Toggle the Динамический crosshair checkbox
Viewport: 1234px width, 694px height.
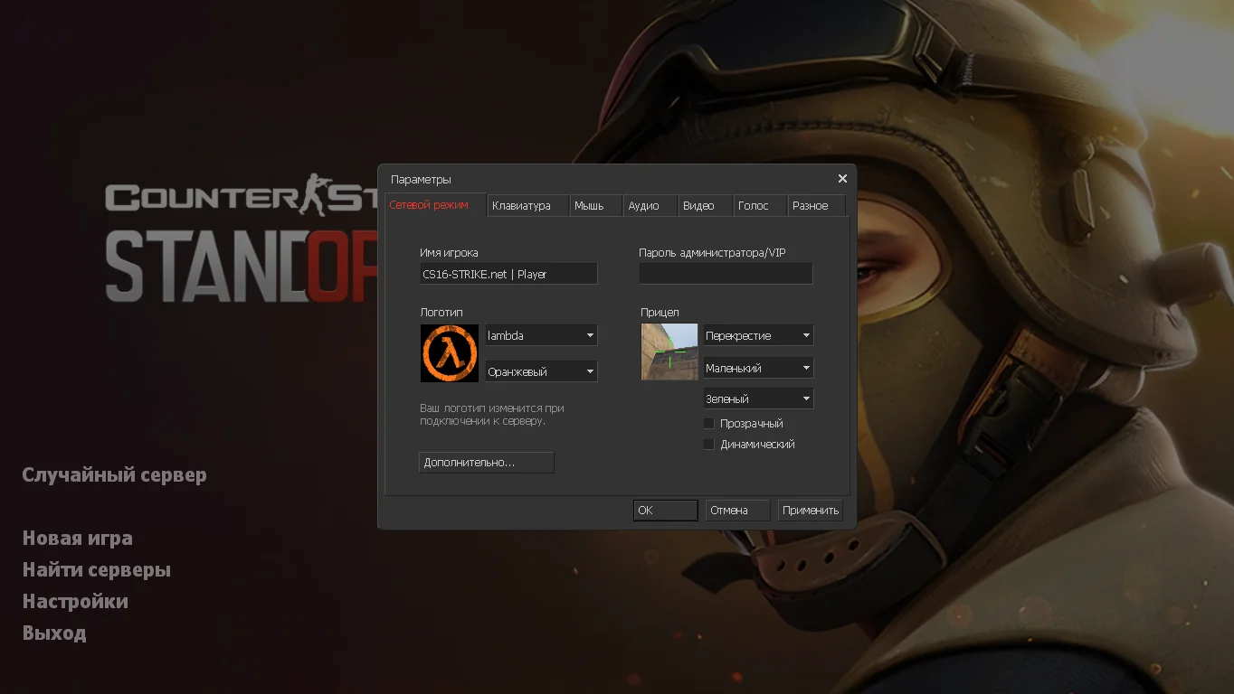point(709,445)
